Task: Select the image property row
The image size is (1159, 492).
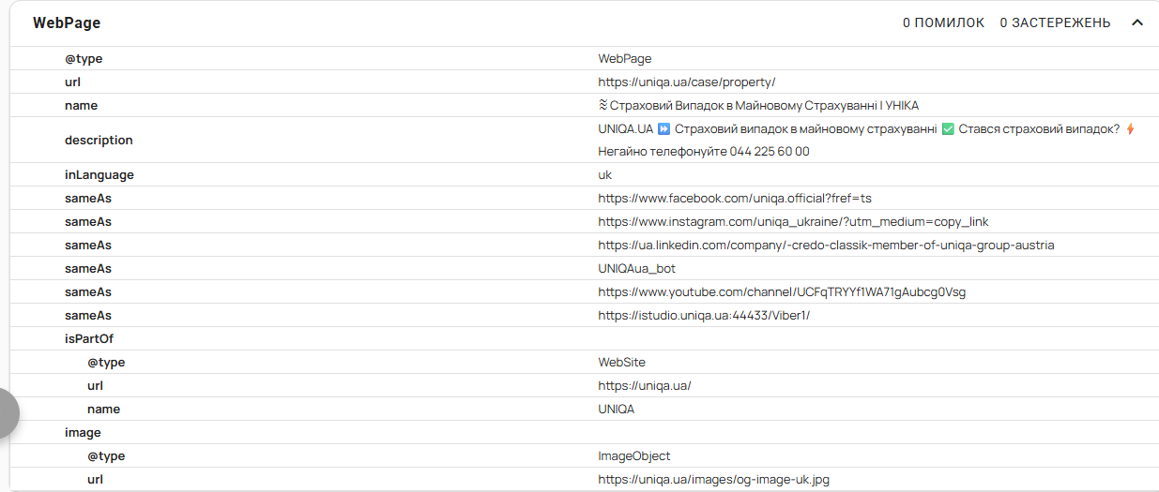Action: coord(83,432)
